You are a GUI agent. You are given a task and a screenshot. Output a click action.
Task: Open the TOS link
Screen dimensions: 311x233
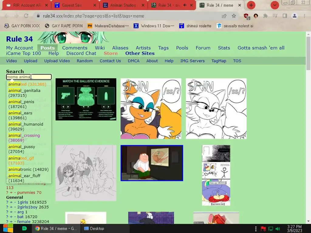(237, 61)
